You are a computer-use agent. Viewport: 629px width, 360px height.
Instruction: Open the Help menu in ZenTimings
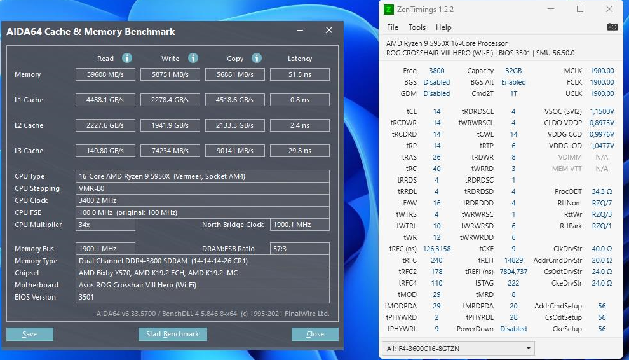443,27
